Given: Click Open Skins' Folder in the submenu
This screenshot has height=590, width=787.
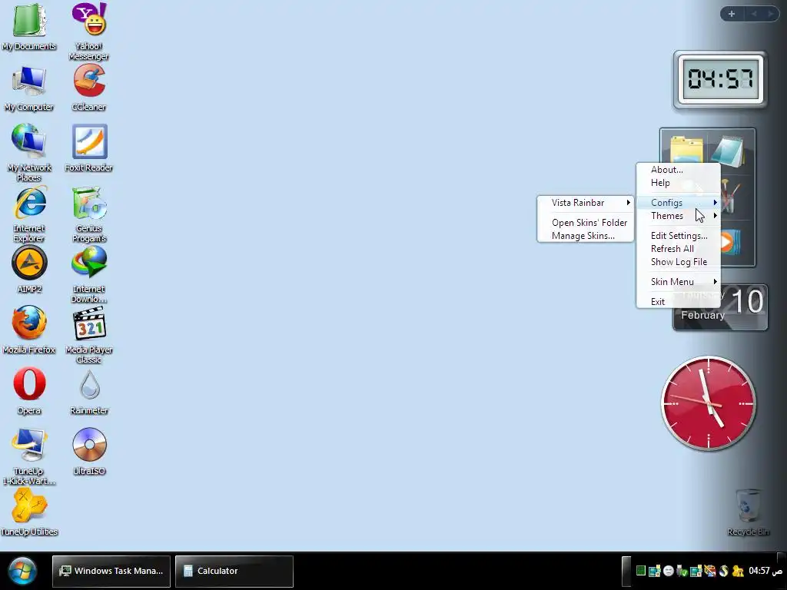Looking at the screenshot, I should (585, 222).
